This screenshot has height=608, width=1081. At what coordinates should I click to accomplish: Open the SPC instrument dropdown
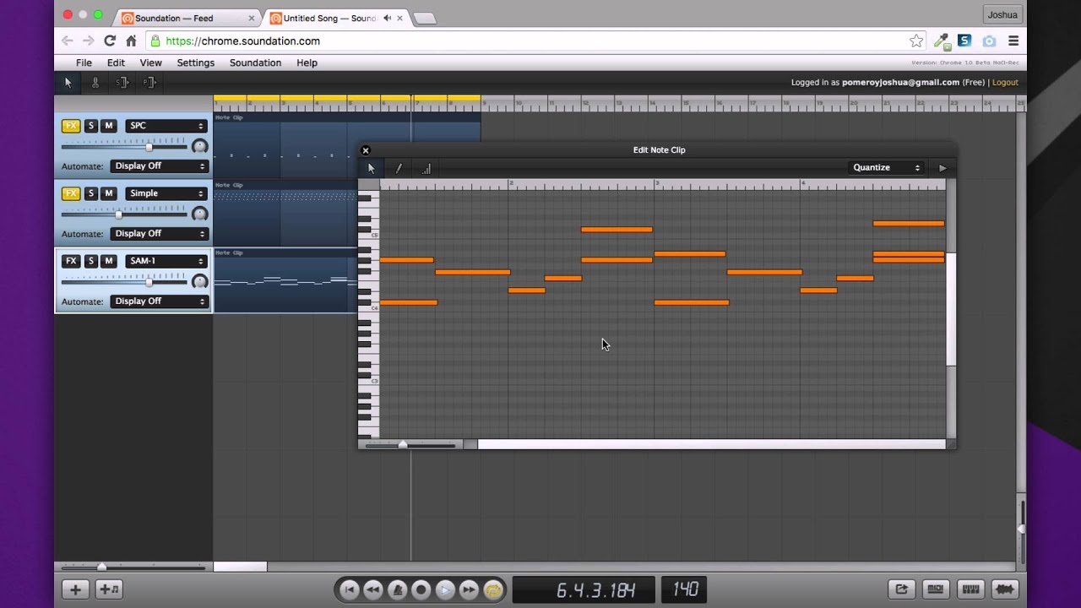coord(166,126)
